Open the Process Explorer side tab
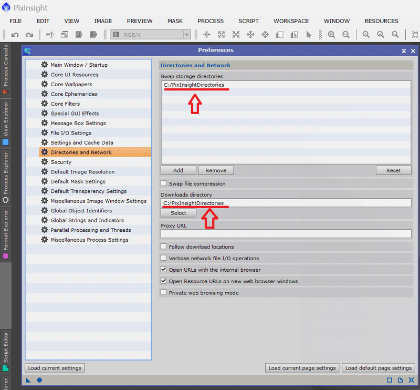Image resolution: width=420 pixels, height=390 pixels. click(6, 177)
